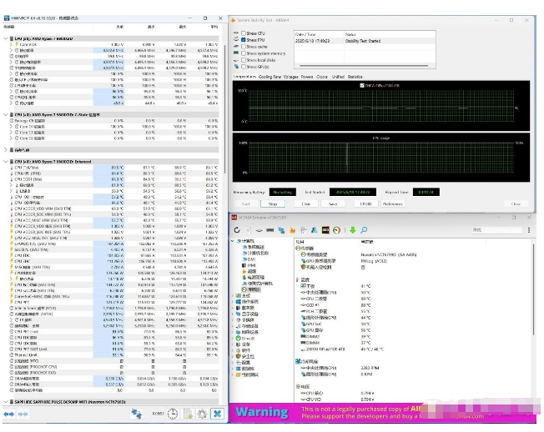The image size is (544, 432).
Task: Open HWiNFO settings gear icon
Action: 201,414
